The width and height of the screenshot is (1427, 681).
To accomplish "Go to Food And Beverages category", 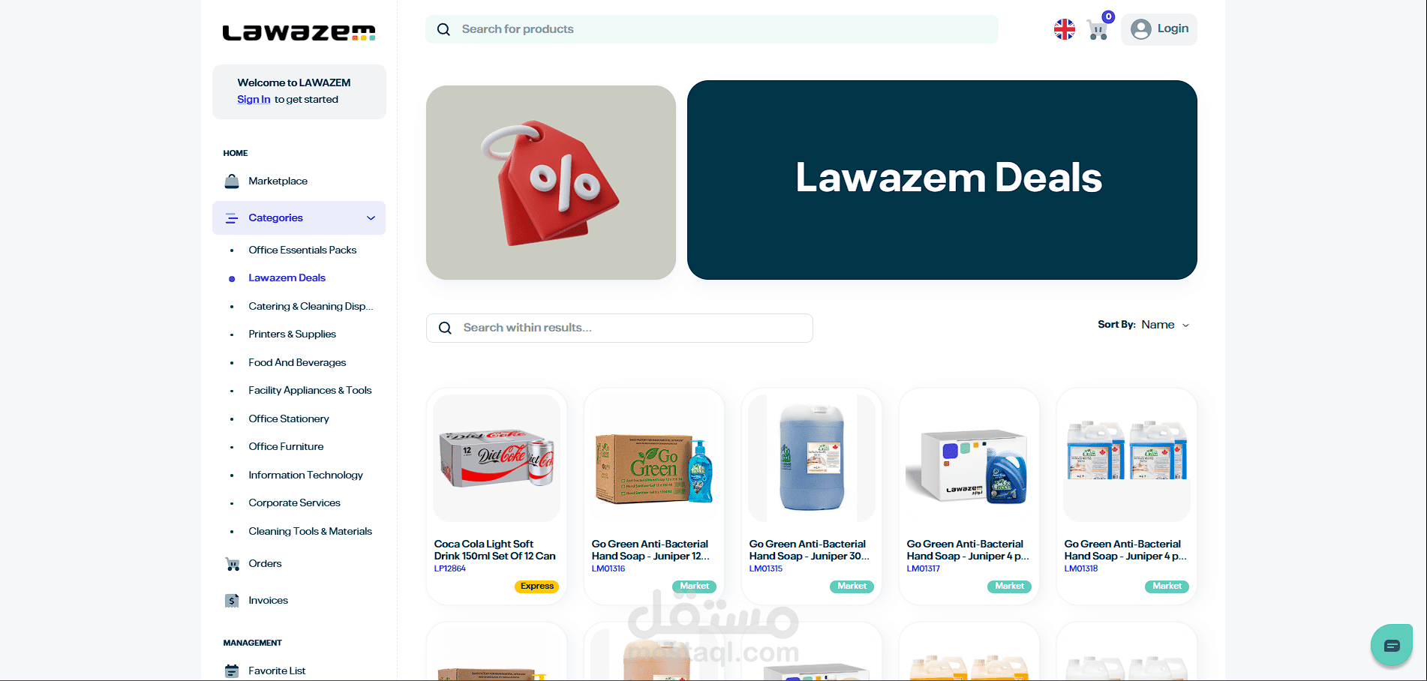I will 297,363.
